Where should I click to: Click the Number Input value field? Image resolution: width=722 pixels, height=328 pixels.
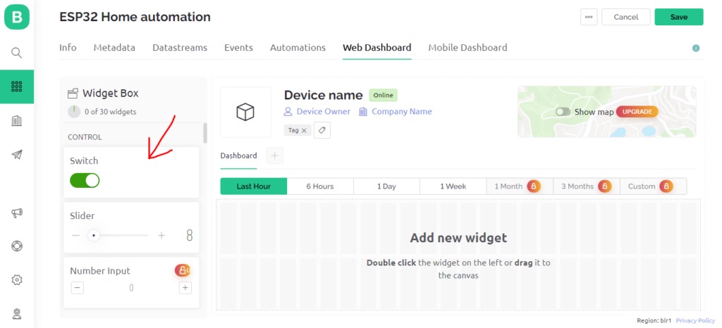click(131, 288)
